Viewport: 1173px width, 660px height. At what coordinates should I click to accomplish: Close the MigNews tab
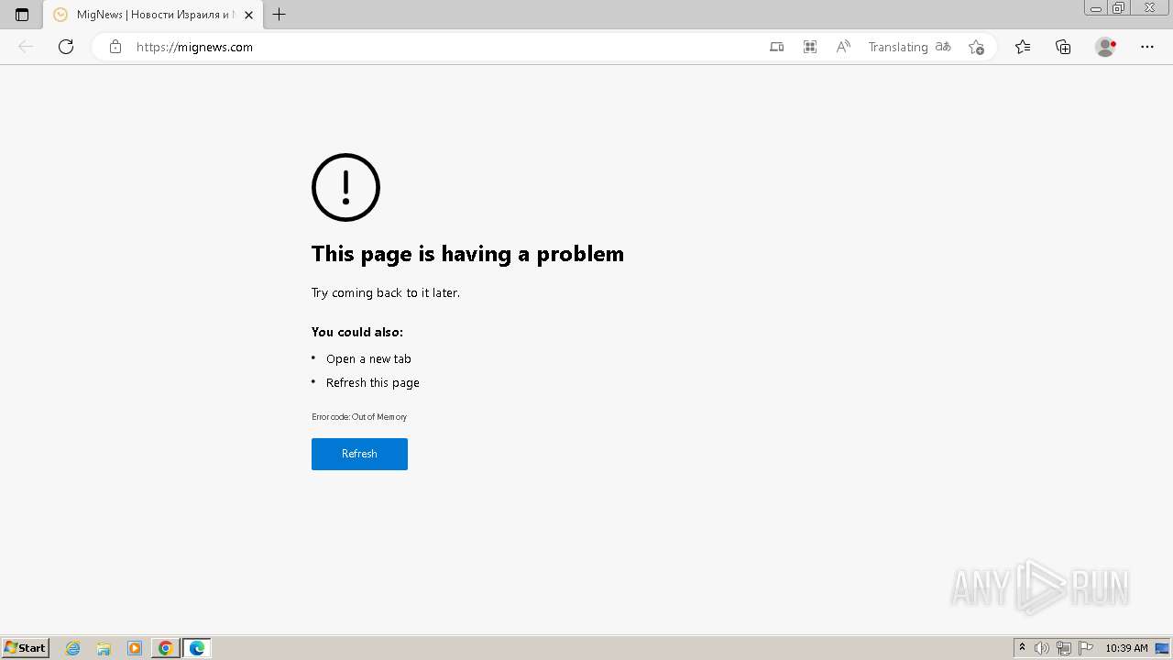(x=248, y=15)
